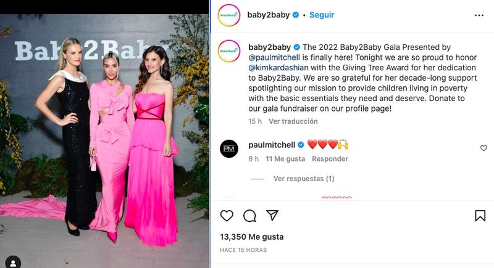Click the paulmitchell PM avatar
Viewport: 494px width, 268px height.
[x=229, y=148]
